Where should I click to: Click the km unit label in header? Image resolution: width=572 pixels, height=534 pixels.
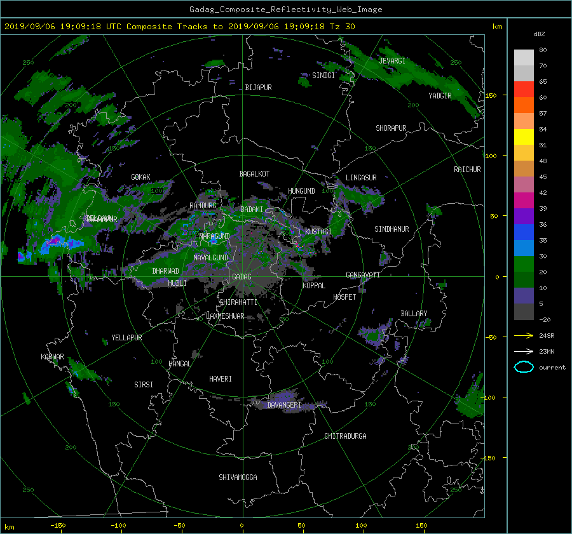coord(497,27)
